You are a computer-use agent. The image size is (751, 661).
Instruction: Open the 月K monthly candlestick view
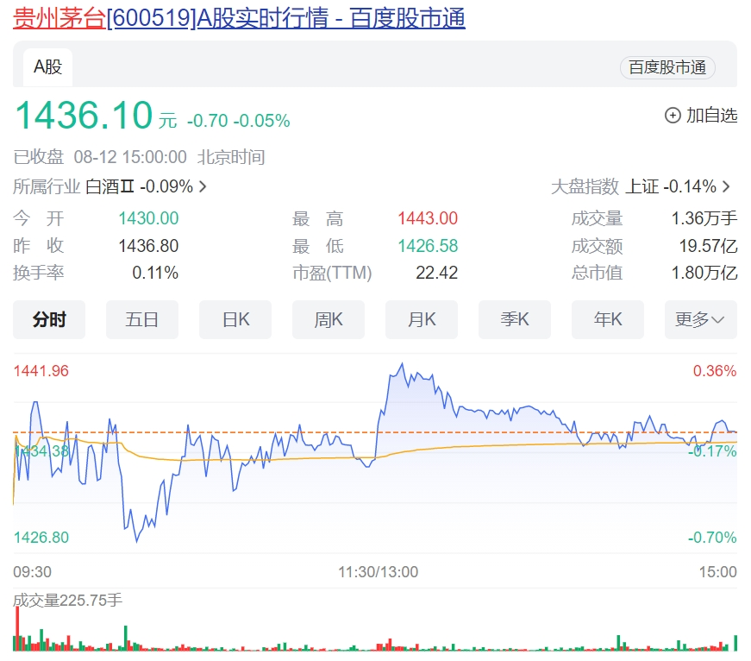422,319
